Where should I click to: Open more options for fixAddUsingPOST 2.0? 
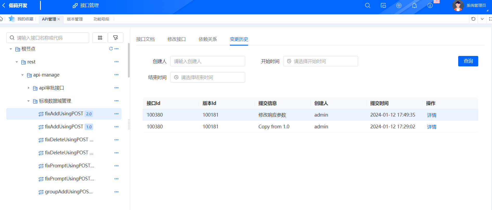[x=116, y=114]
